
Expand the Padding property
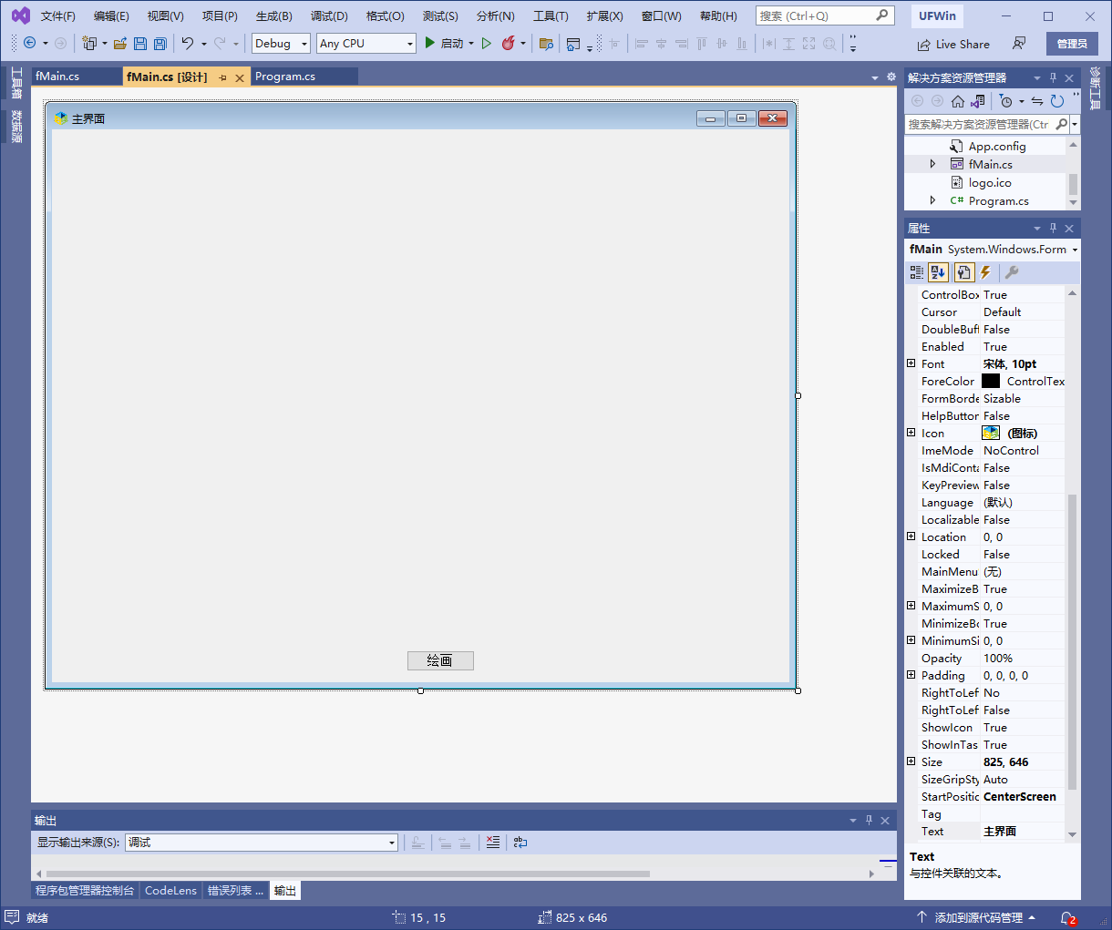911,675
